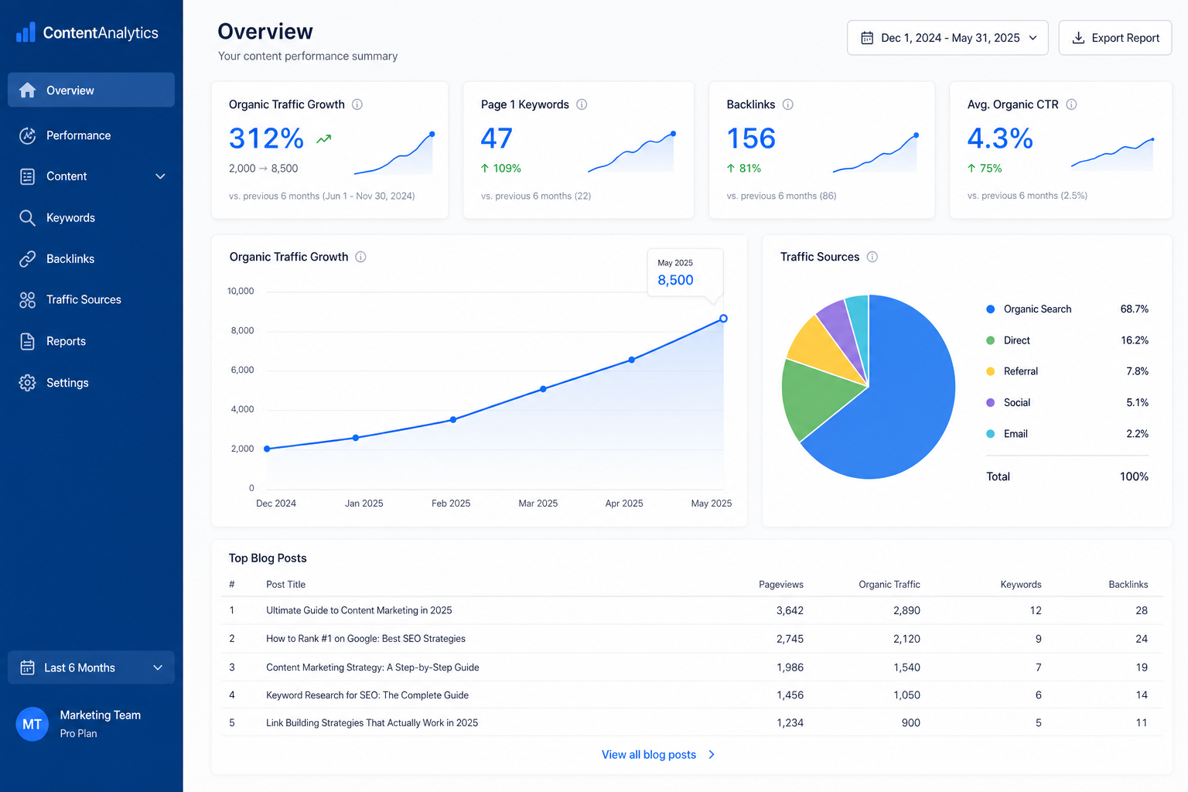Viewport: 1188px width, 792px height.
Task: Click the 3,642 pageviews cell
Action: (x=790, y=610)
